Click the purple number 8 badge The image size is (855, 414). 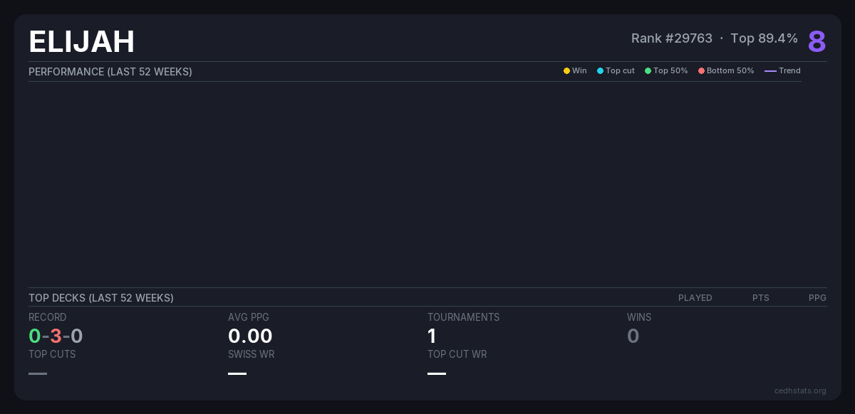click(817, 41)
